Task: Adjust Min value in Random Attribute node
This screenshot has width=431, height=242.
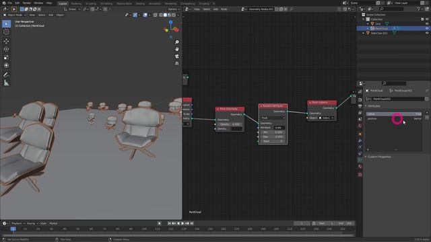Action: tap(273, 132)
